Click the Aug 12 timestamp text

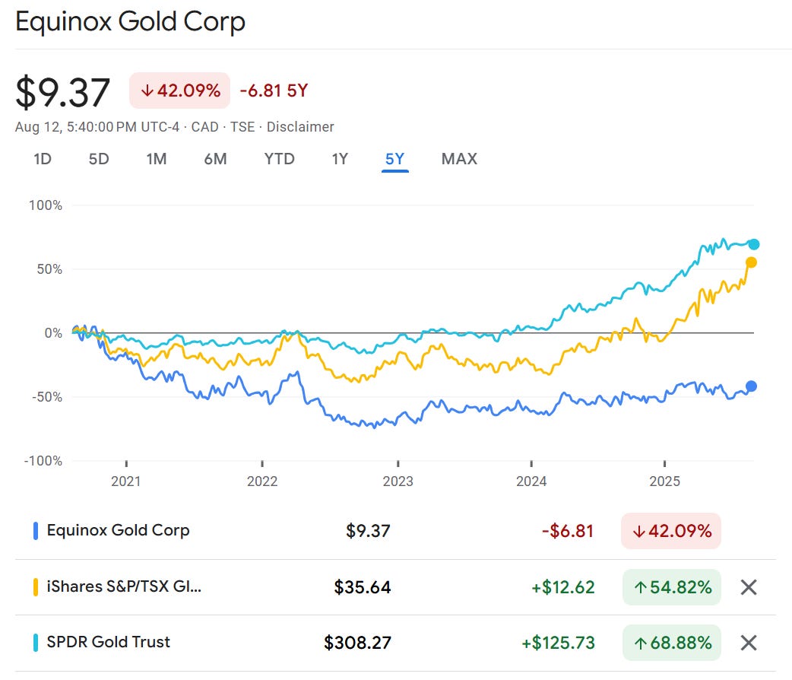[x=97, y=127]
